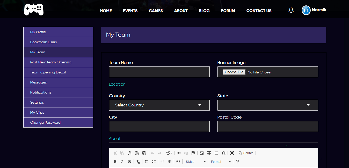Click the Source button in editor

[246, 153]
